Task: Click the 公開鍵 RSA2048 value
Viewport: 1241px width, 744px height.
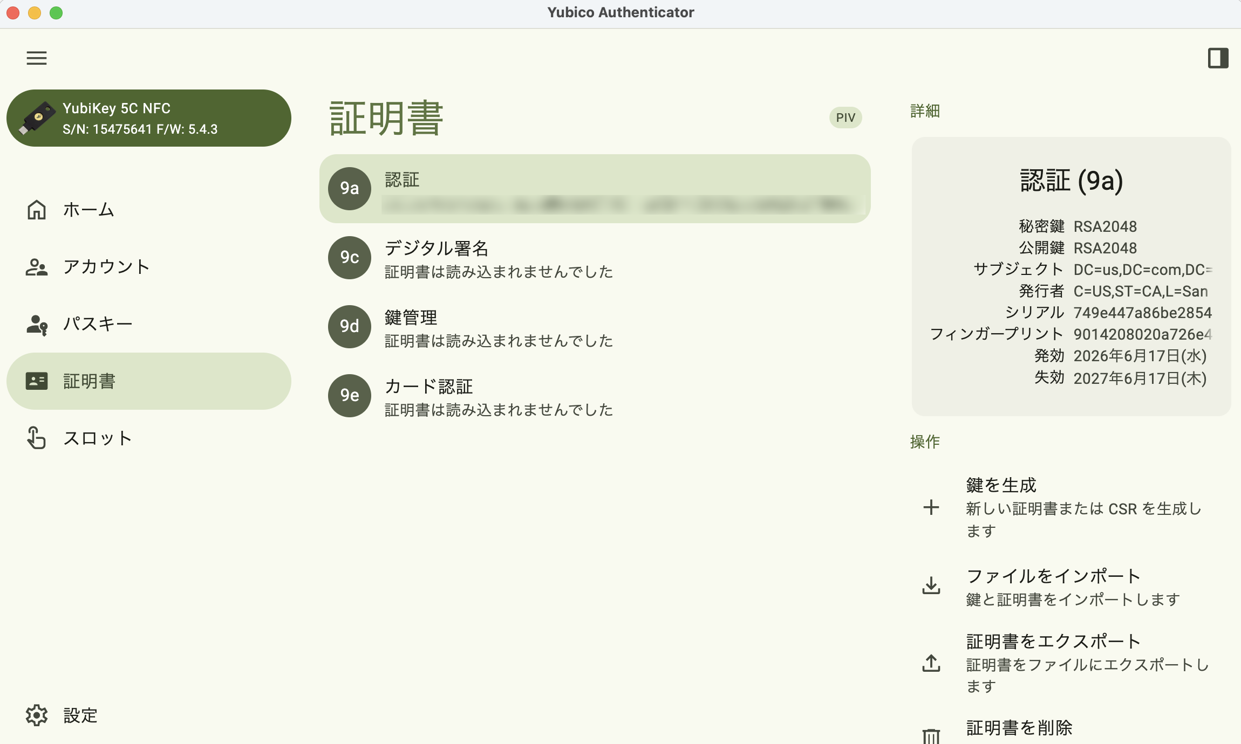Action: (1105, 248)
